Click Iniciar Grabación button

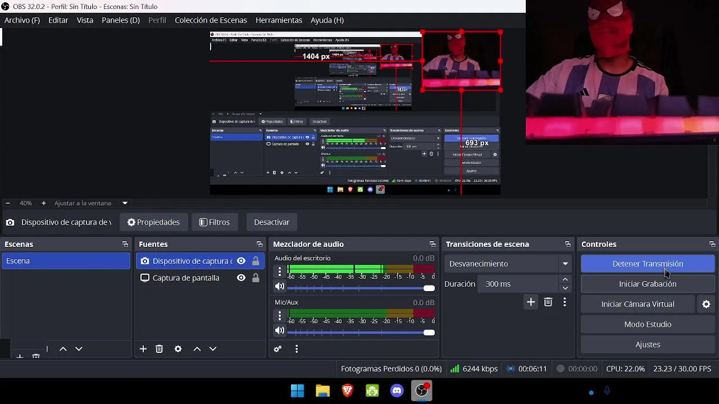[x=648, y=284]
